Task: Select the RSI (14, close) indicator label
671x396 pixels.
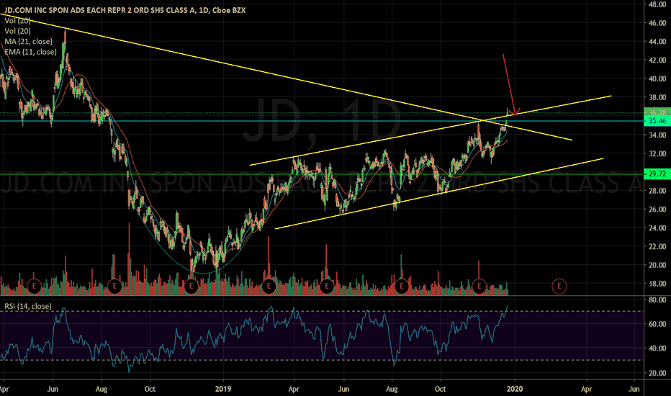Action: pyautogui.click(x=28, y=306)
